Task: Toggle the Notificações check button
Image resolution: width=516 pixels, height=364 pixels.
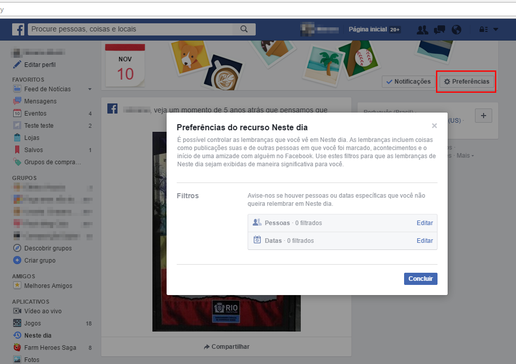Action: pos(408,82)
